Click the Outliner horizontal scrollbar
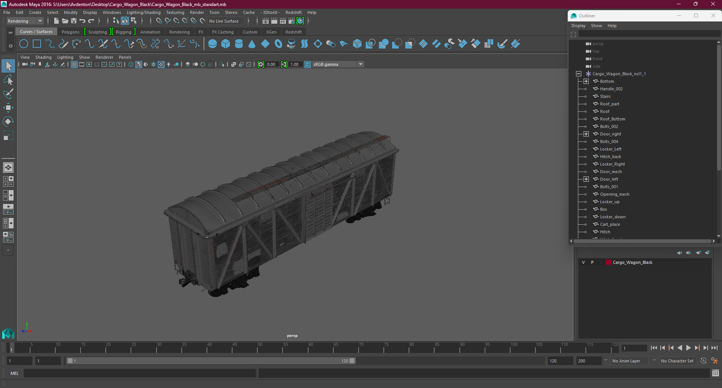Screen dimensions: 722x388 (x=642, y=241)
